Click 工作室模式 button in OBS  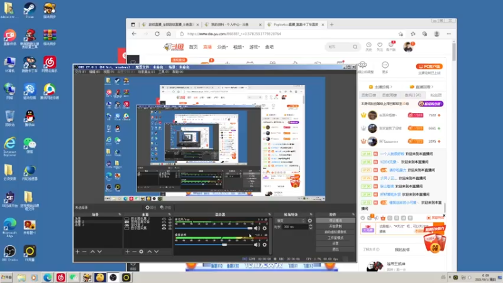pyautogui.click(x=335, y=238)
